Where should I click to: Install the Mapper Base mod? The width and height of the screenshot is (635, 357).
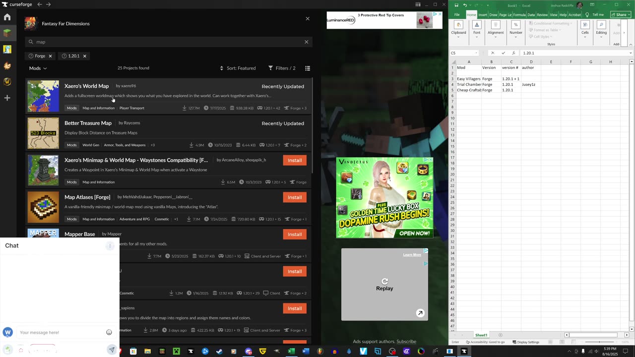295,234
